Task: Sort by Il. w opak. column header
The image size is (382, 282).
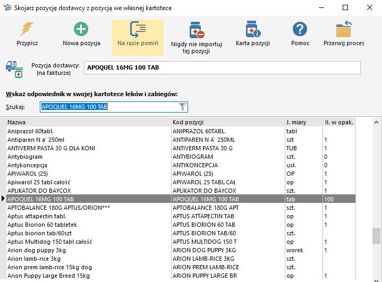Action: (x=339, y=122)
